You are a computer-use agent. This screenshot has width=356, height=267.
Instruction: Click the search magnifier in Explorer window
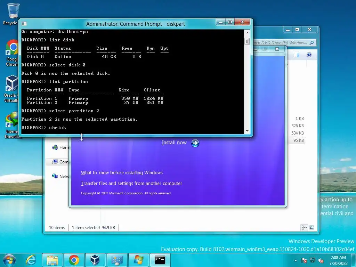(312, 43)
